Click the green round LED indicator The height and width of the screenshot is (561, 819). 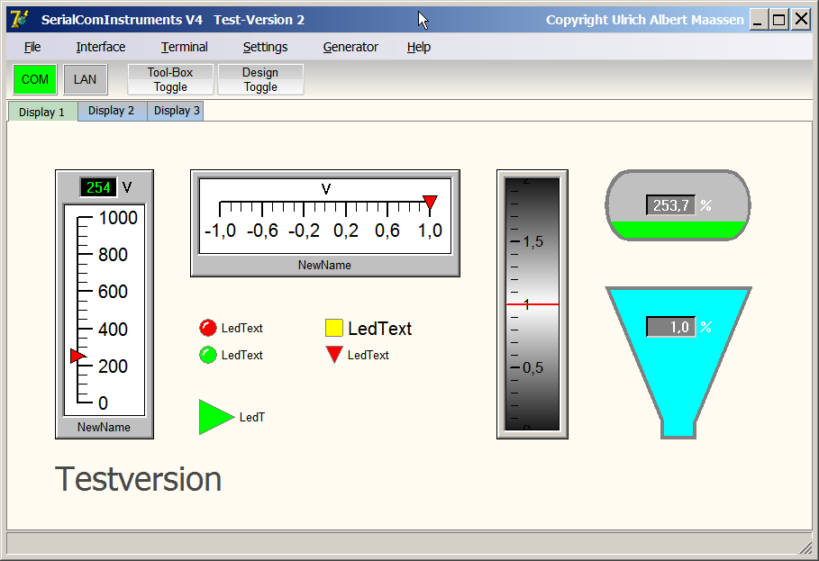point(208,355)
